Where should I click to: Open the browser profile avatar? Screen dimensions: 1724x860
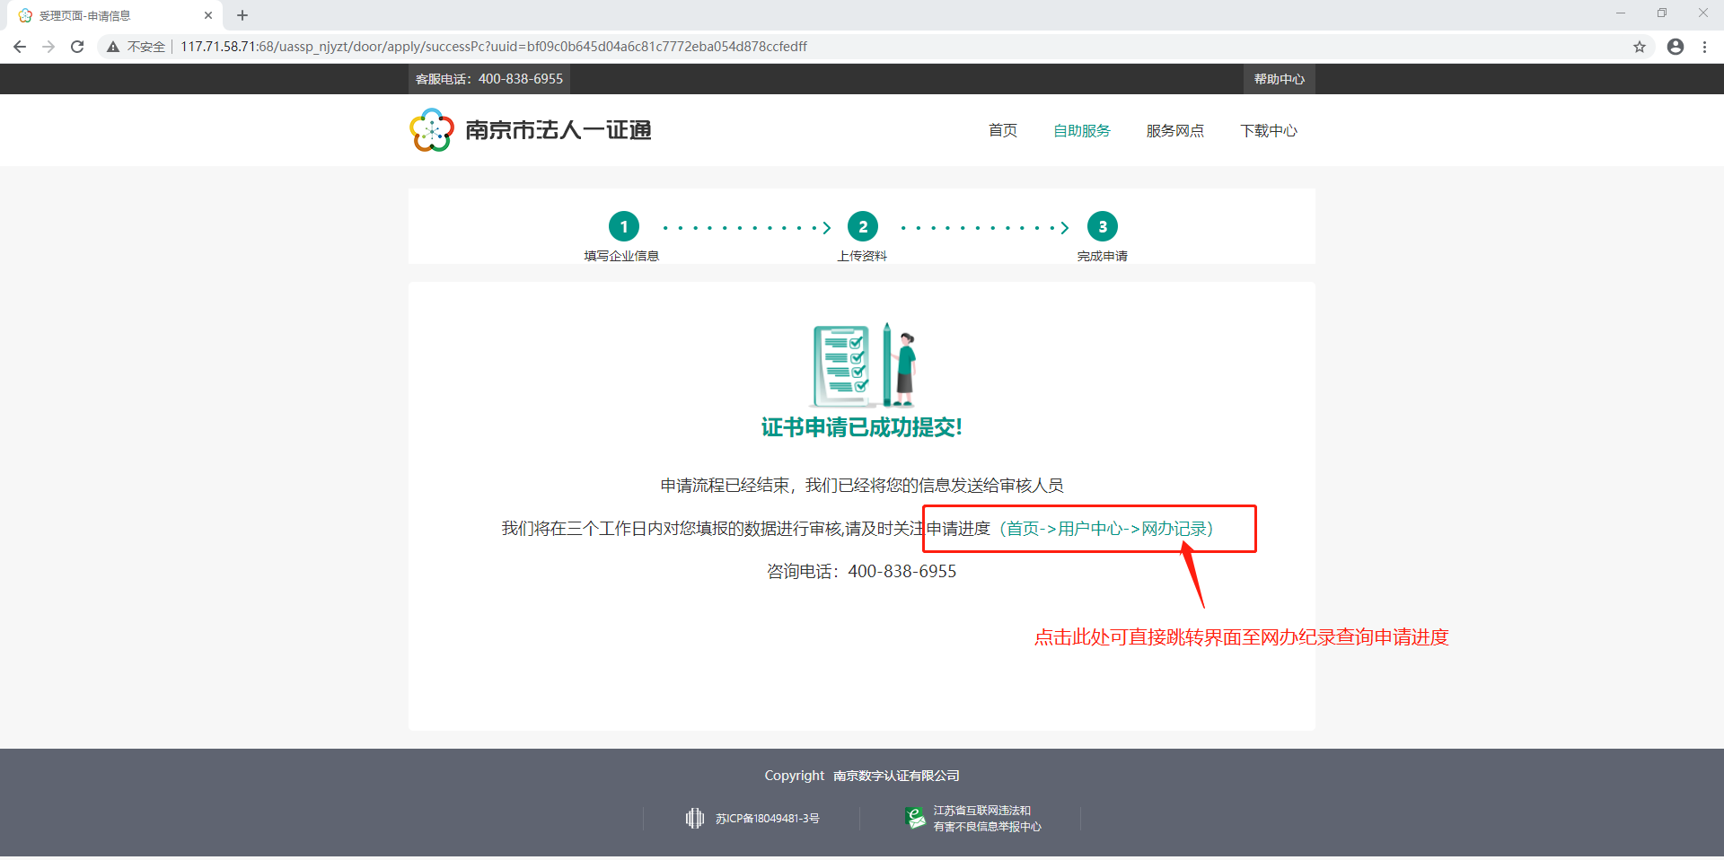[x=1675, y=47]
